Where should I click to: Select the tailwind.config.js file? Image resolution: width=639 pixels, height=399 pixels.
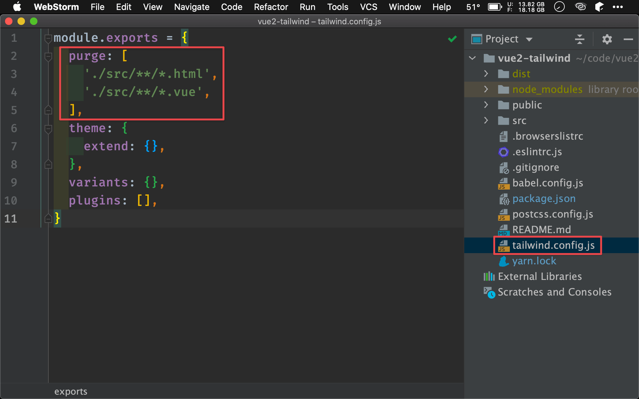pos(553,245)
